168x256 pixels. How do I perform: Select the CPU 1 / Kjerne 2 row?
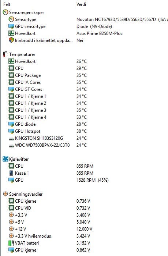(x=30, y=103)
